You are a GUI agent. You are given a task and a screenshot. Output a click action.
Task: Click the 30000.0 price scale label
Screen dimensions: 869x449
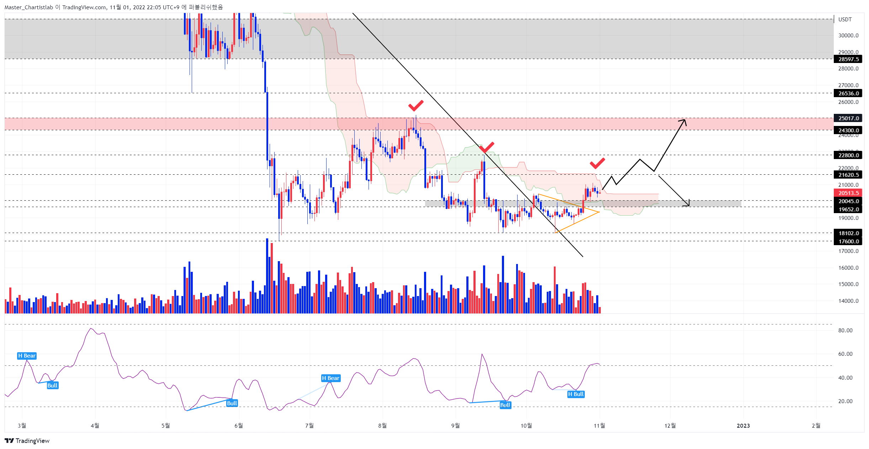pos(848,36)
